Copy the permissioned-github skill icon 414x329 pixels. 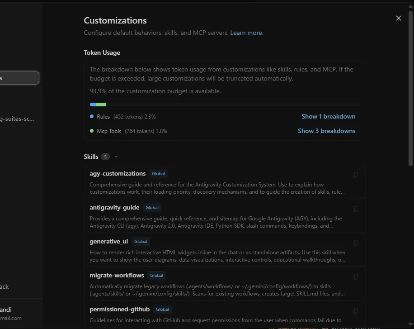(x=356, y=310)
